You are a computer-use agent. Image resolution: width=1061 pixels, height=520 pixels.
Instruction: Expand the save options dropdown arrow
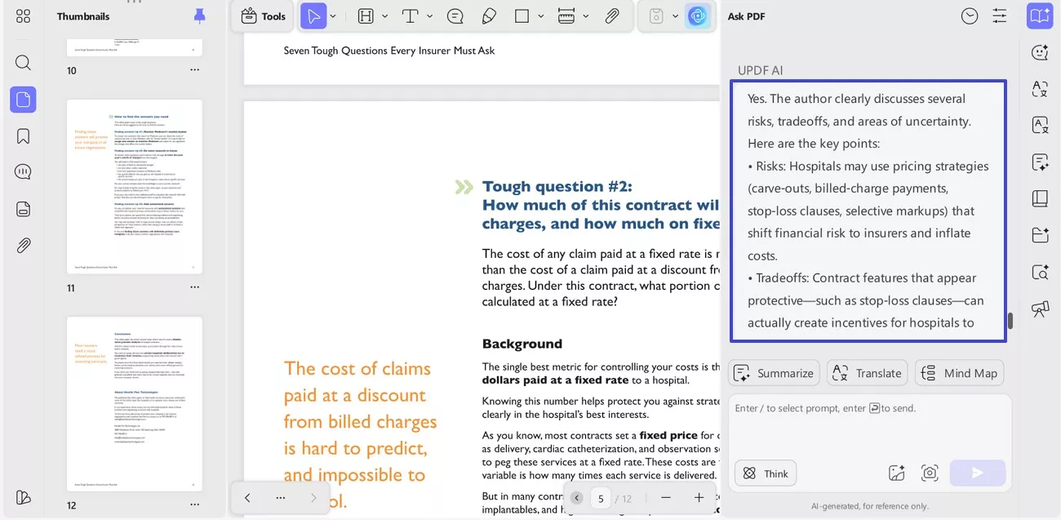pos(675,16)
